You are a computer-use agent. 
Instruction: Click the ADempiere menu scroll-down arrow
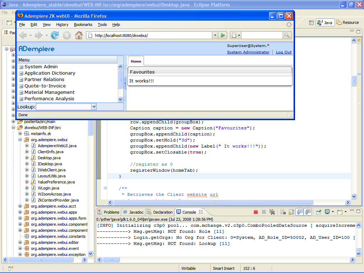120,100
